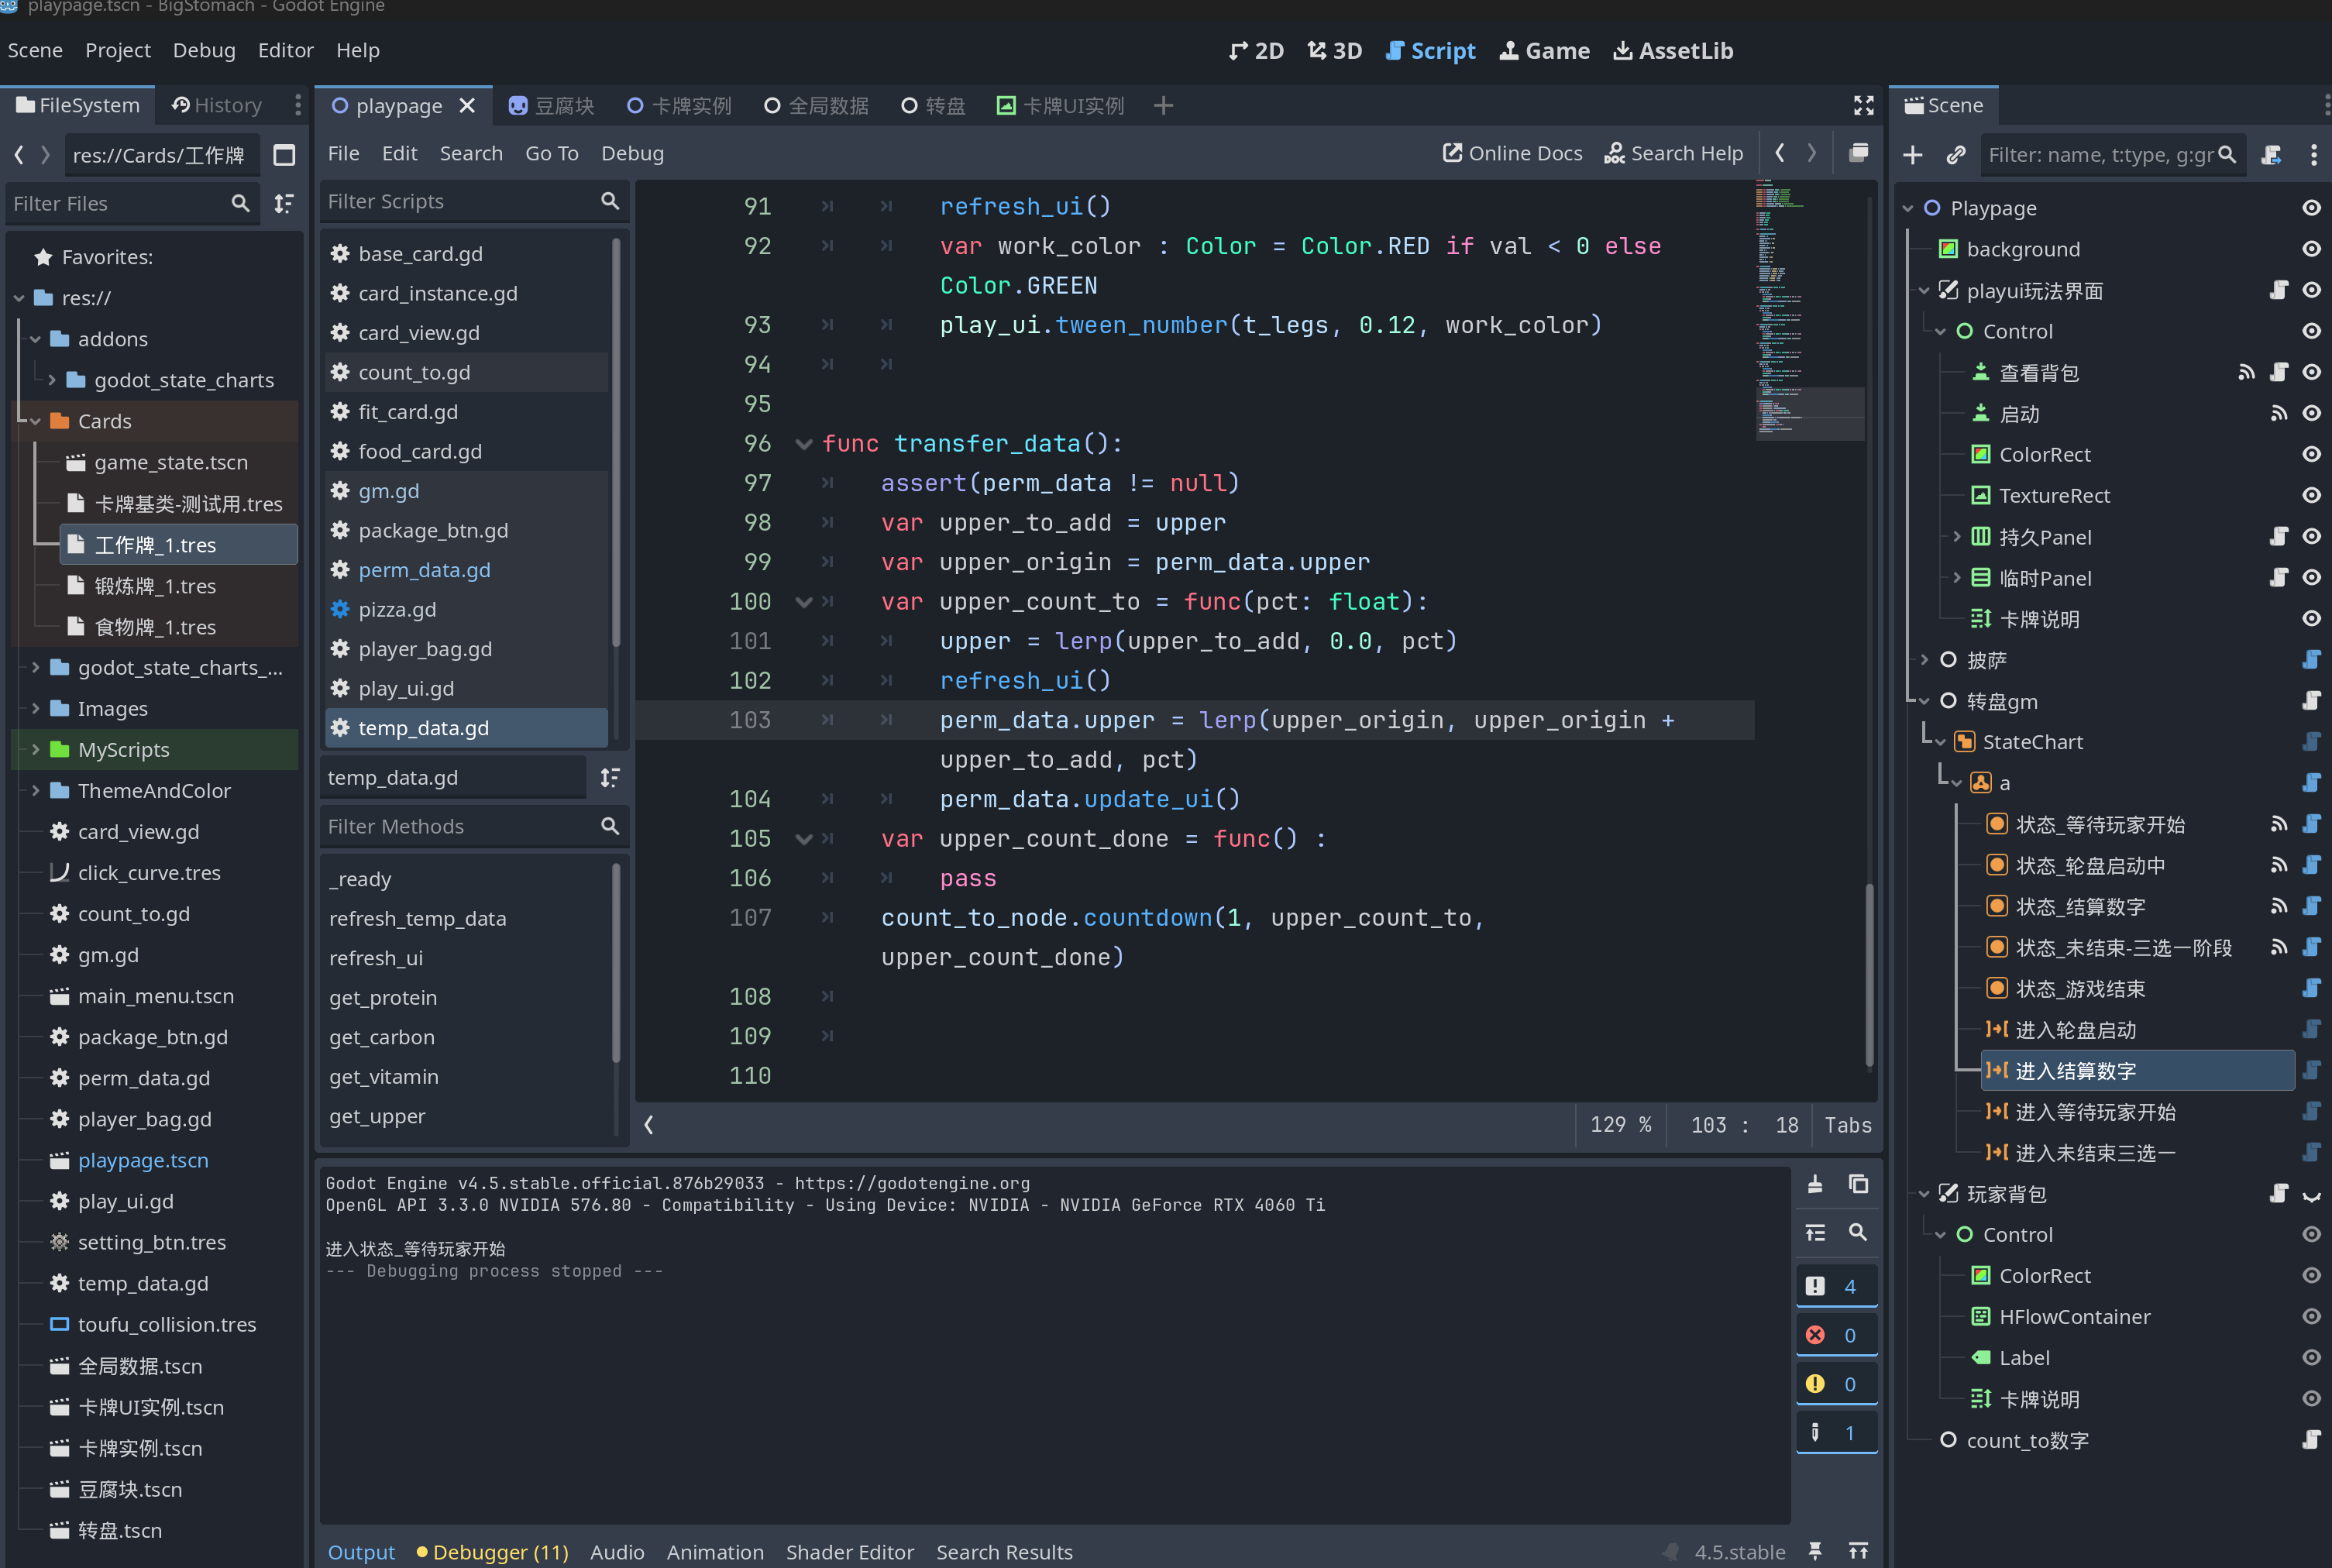Click the instance child scene link icon
The height and width of the screenshot is (1568, 2332).
(x=1956, y=155)
